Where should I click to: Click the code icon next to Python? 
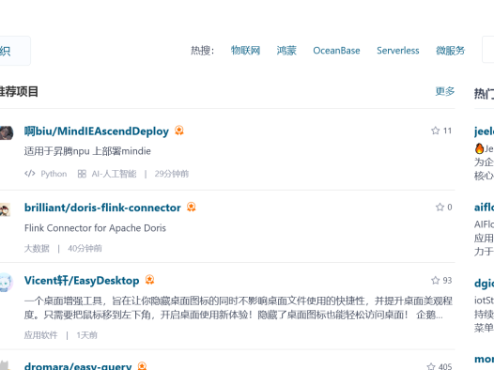click(30, 174)
